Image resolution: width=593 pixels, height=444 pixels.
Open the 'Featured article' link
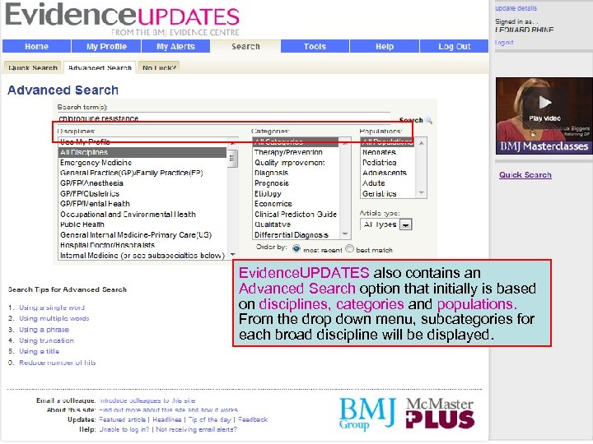(122, 419)
